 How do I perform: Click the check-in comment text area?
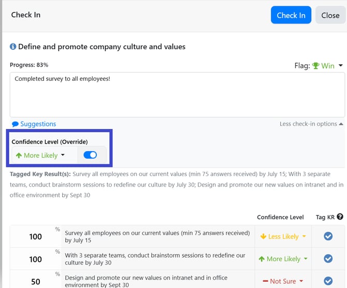point(177,94)
